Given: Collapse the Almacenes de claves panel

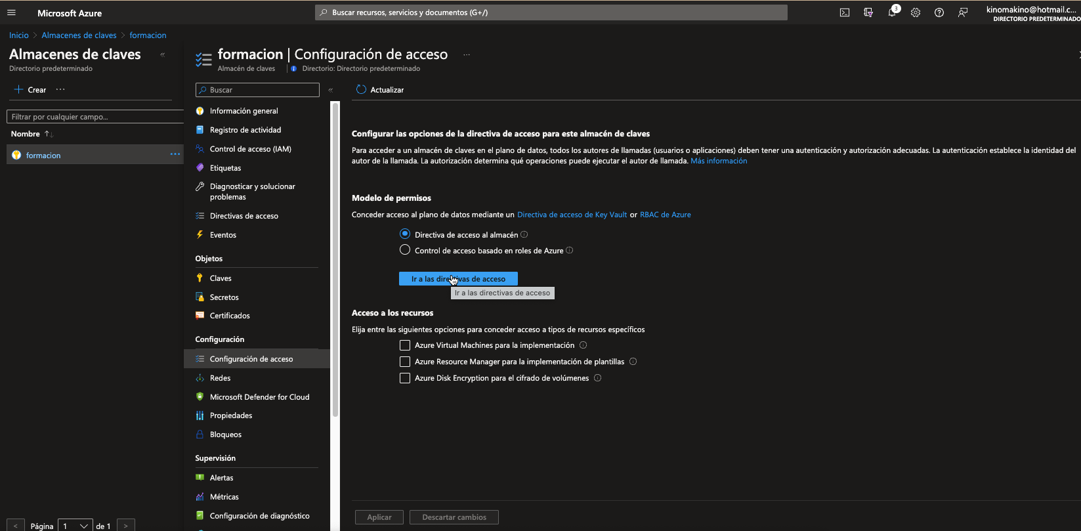Looking at the screenshot, I should pyautogui.click(x=163, y=55).
